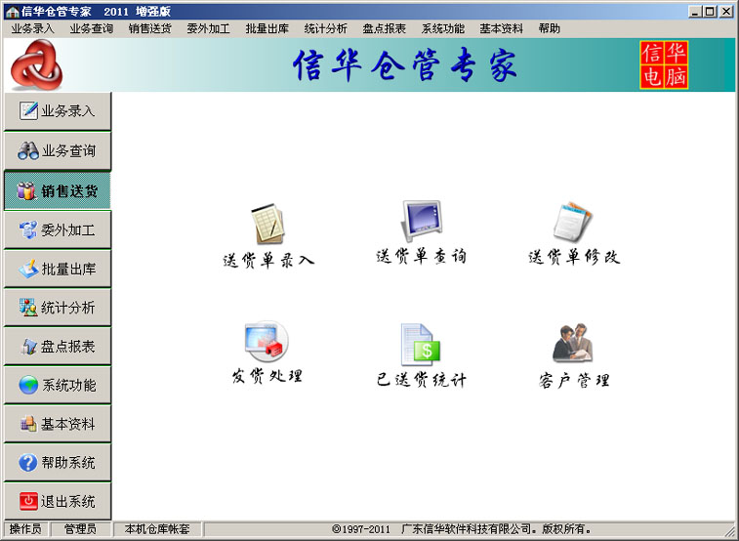The width and height of the screenshot is (739, 541).
Task: Click the 操作员 status bar label
Action: [25, 529]
